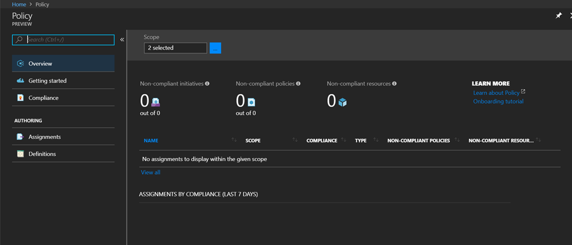The width and height of the screenshot is (572, 245).
Task: Click the 'out of 0' under policies
Action: tap(246, 113)
